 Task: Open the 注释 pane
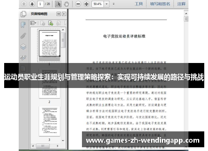(x=181, y=4)
